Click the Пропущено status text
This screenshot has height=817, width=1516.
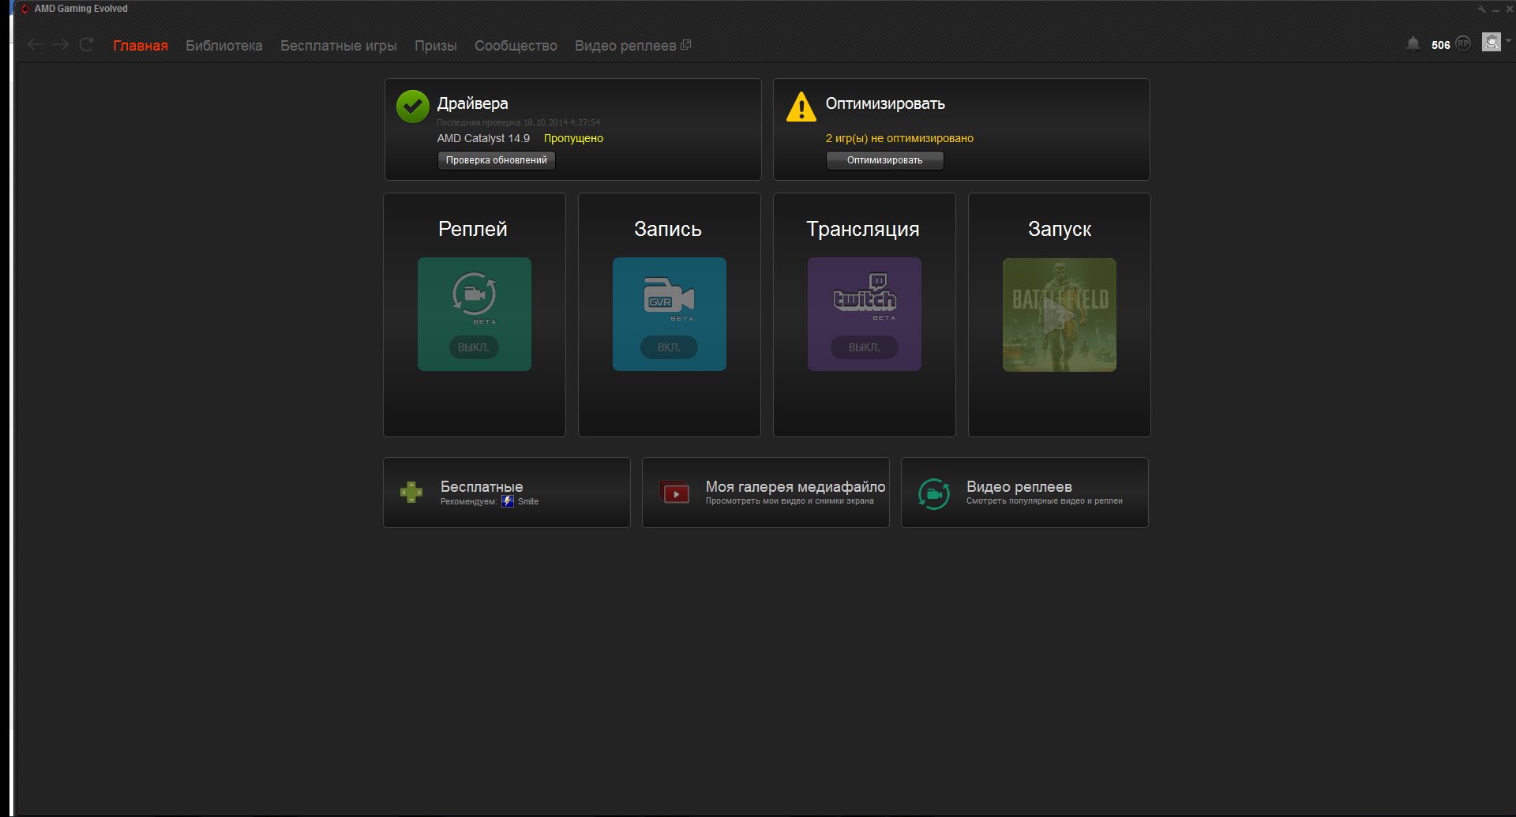coord(573,138)
